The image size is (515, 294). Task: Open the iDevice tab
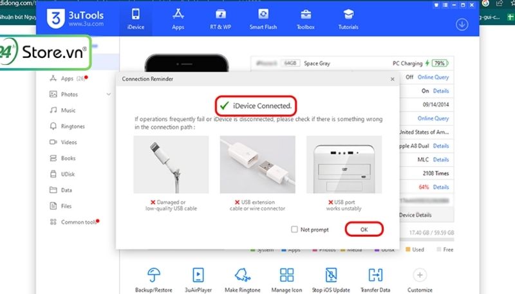pos(136,19)
